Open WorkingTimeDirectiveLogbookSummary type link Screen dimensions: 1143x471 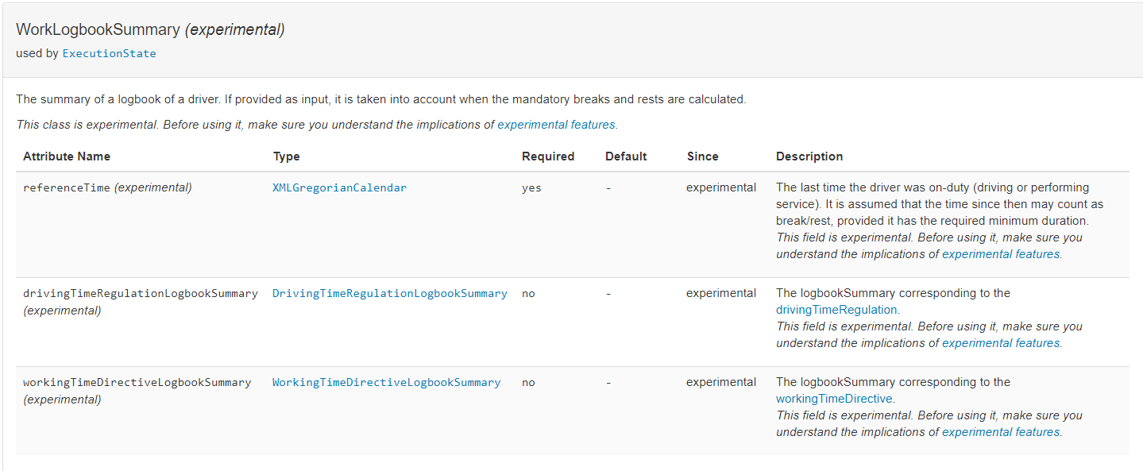click(386, 382)
